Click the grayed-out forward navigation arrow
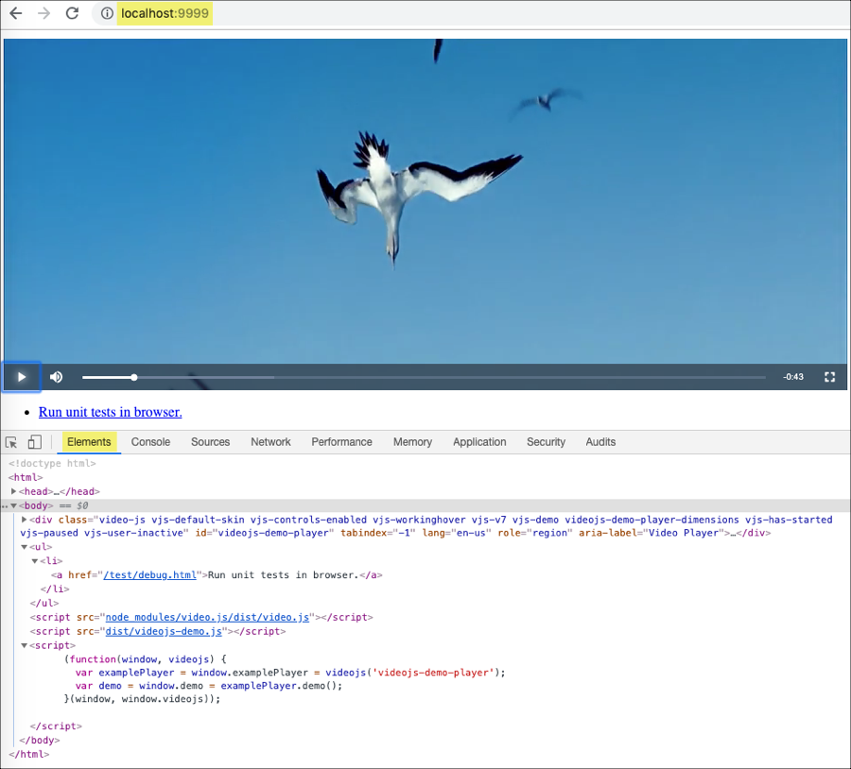This screenshot has height=769, width=851. point(43,13)
